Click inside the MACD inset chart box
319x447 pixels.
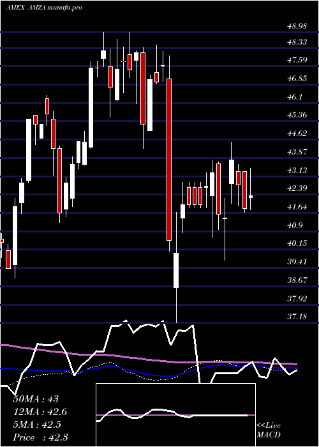(x=175, y=415)
